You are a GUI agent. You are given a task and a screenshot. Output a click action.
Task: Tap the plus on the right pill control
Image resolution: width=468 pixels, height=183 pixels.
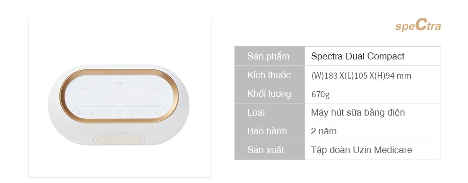145,113
